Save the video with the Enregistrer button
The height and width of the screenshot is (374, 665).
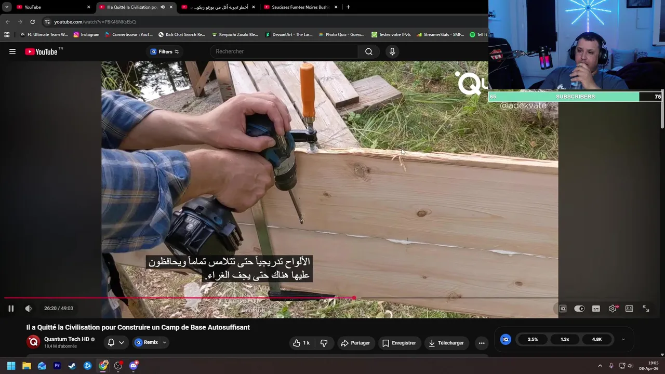click(399, 343)
